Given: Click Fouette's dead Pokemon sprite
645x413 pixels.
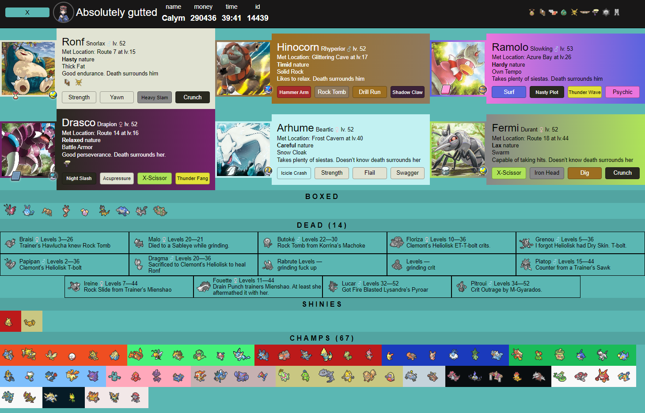Looking at the screenshot, I should tap(204, 287).
